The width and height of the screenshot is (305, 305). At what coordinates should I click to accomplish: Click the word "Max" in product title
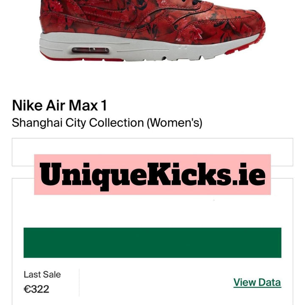click(83, 105)
